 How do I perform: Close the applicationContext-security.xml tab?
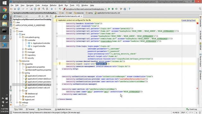coord(81,16)
